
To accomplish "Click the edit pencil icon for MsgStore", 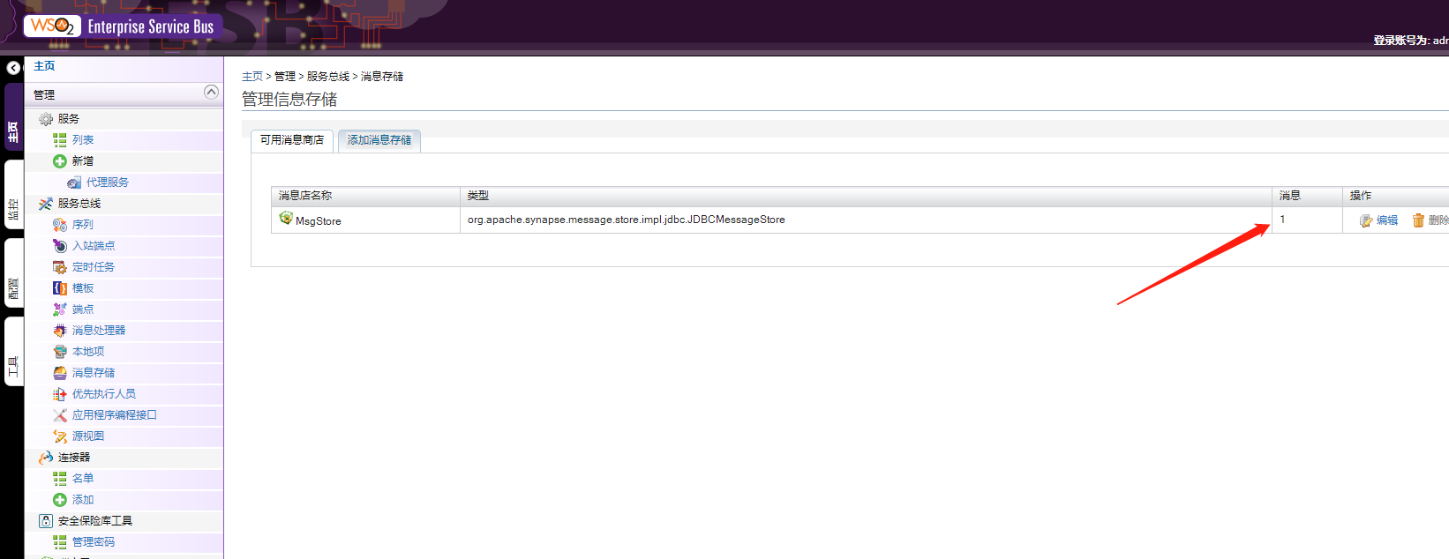I will click(1366, 220).
